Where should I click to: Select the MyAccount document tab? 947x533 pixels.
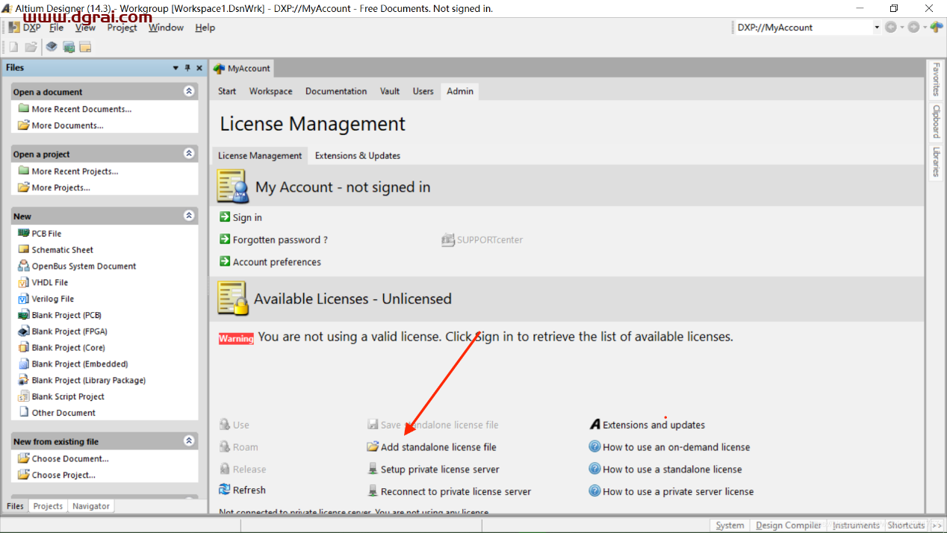click(242, 68)
